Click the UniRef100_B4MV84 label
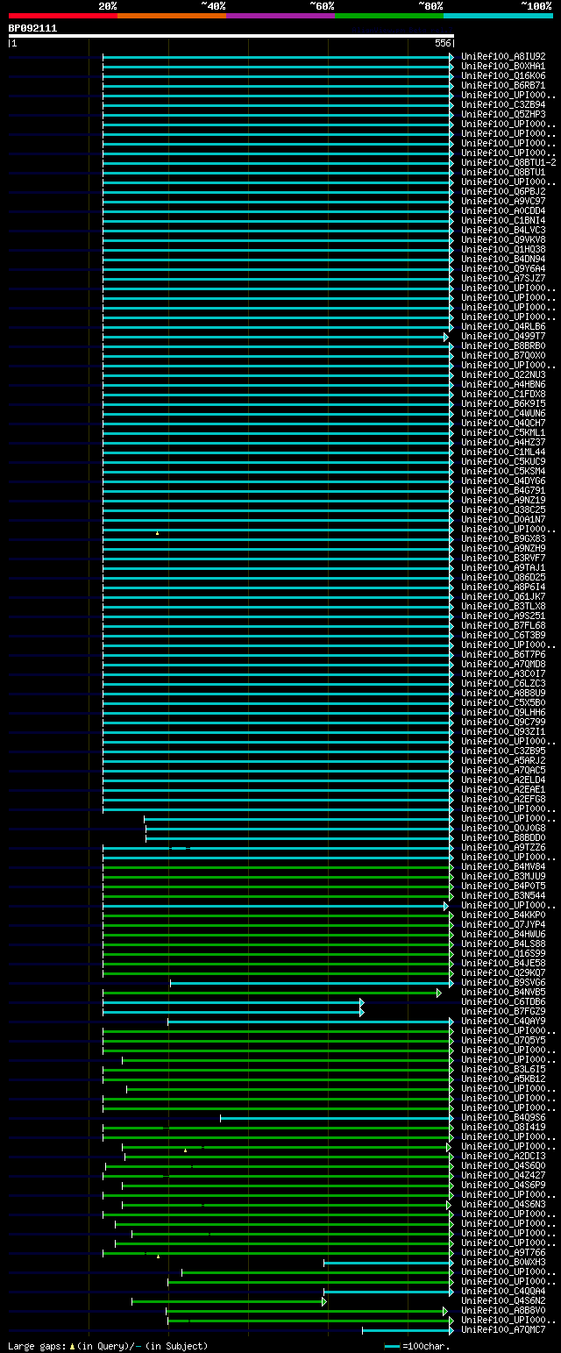The height and width of the screenshot is (1353, 561). [x=503, y=867]
